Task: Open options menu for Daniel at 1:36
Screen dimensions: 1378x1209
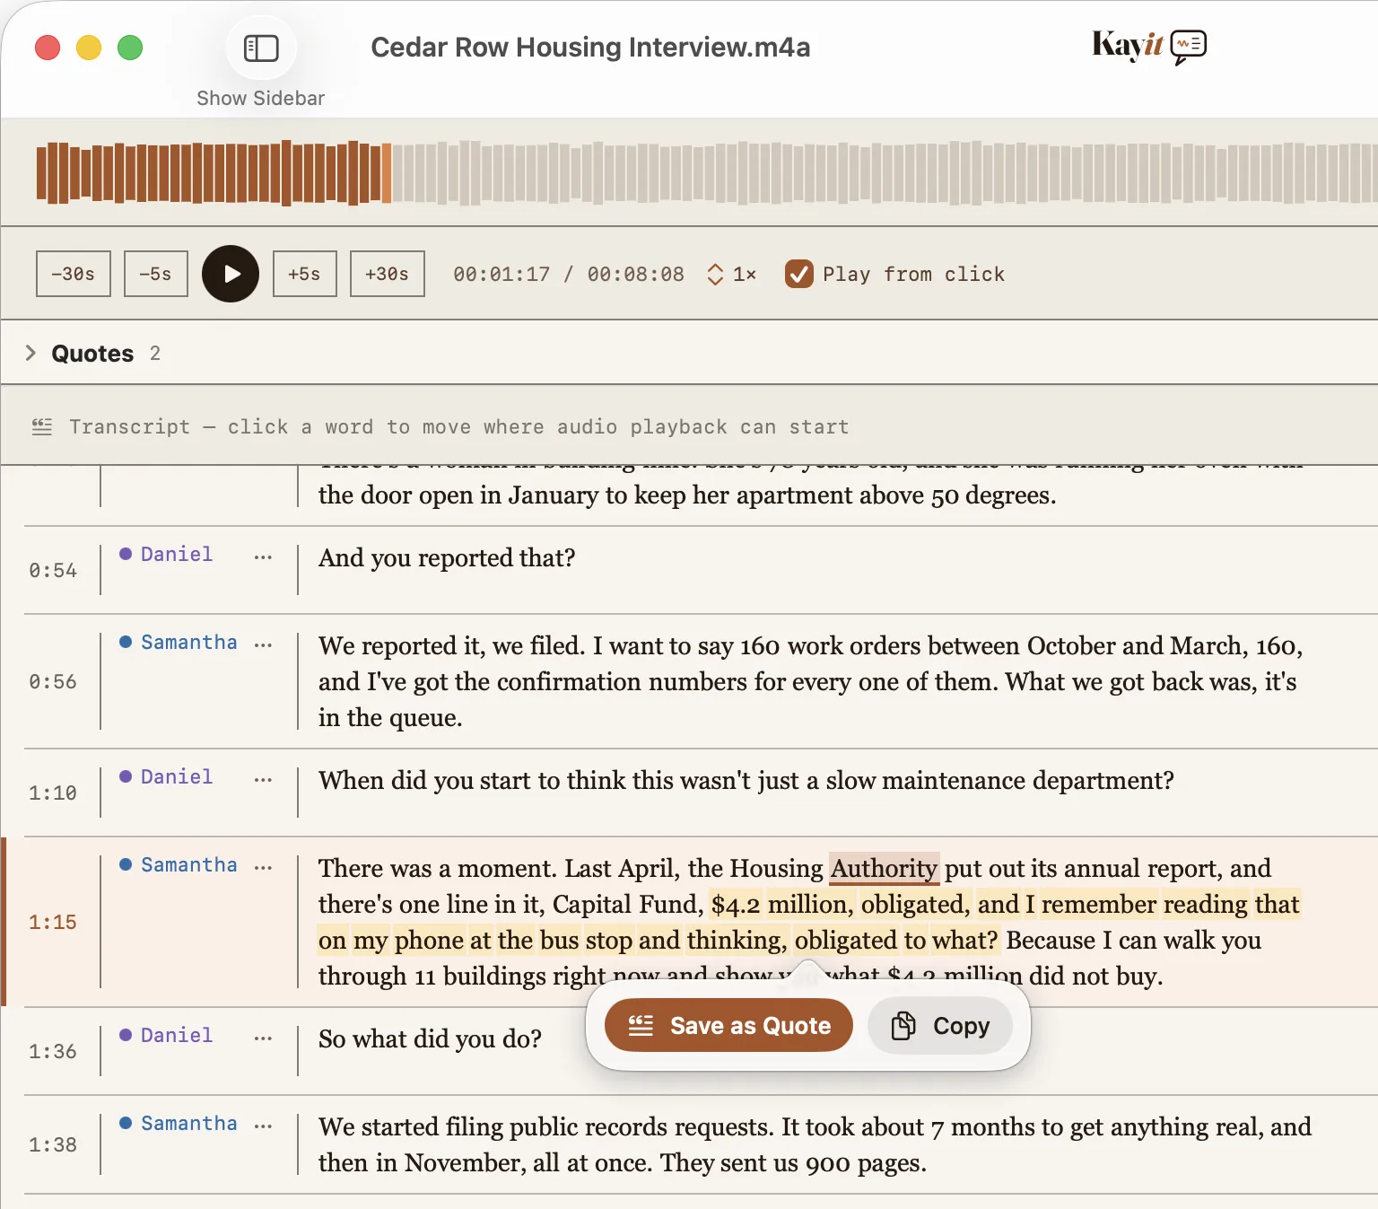Action: [263, 1038]
